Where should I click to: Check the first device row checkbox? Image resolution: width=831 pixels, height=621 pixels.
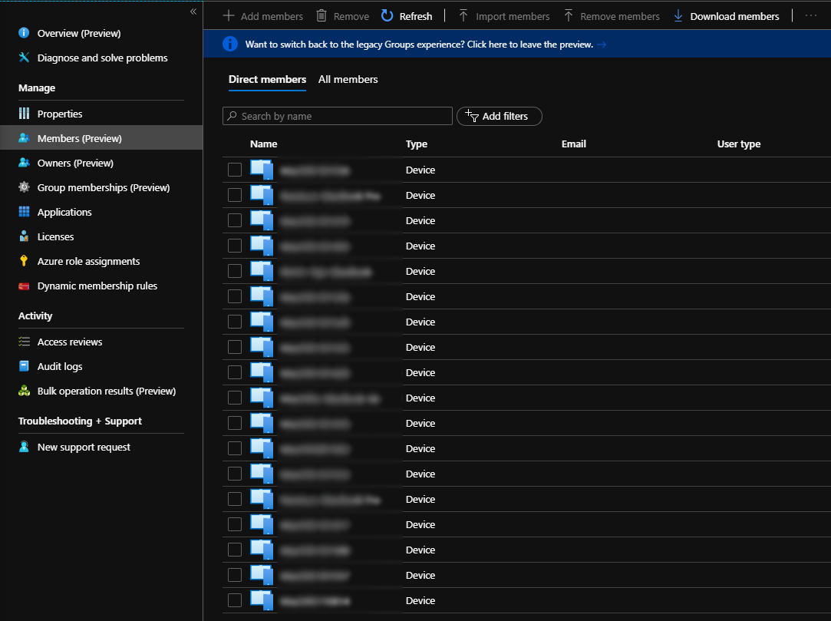coord(234,169)
